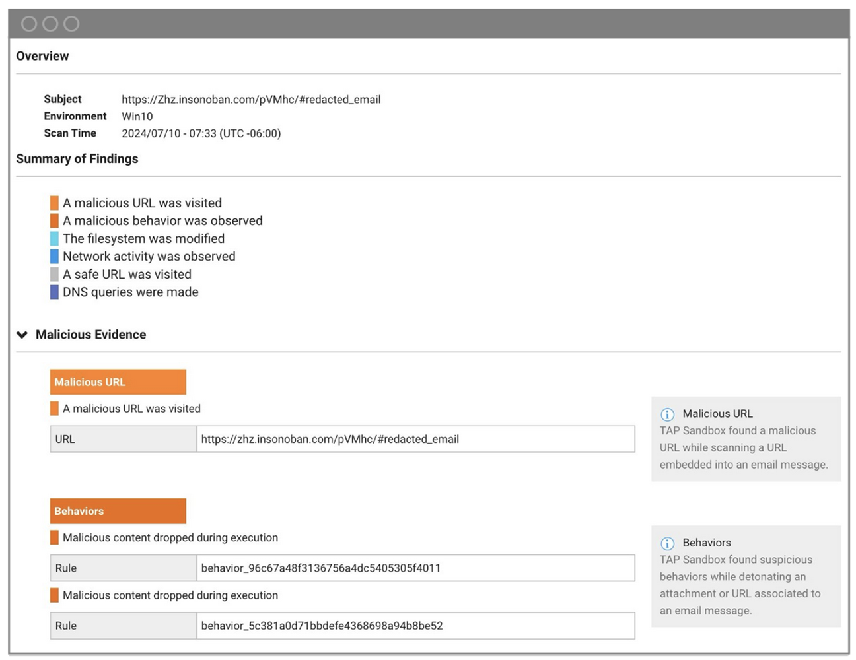Click the behavior_96c67a48f3136756a4dc5405305f4011 rule field
The height and width of the screenshot is (660, 856).
pyautogui.click(x=416, y=568)
